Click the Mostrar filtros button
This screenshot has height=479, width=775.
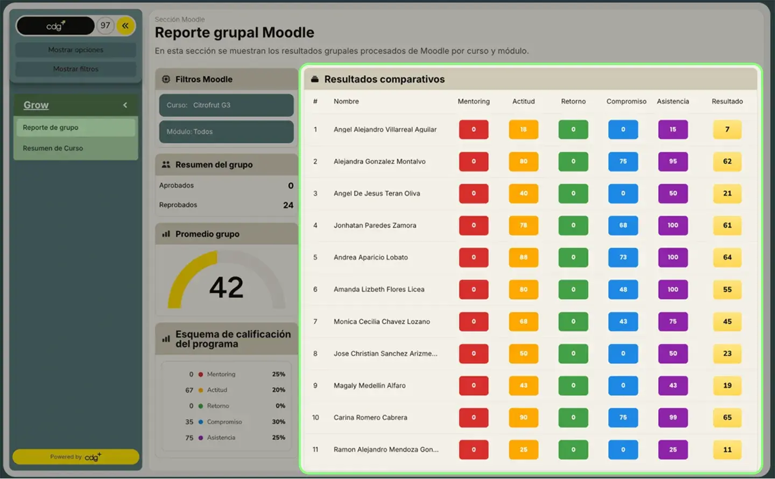(x=76, y=69)
